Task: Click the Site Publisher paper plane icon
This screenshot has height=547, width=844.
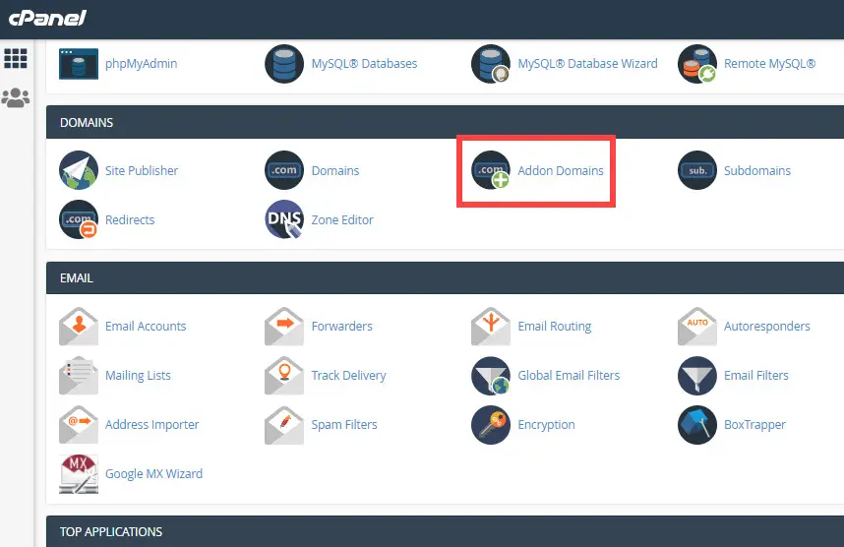Action: pyautogui.click(x=79, y=170)
